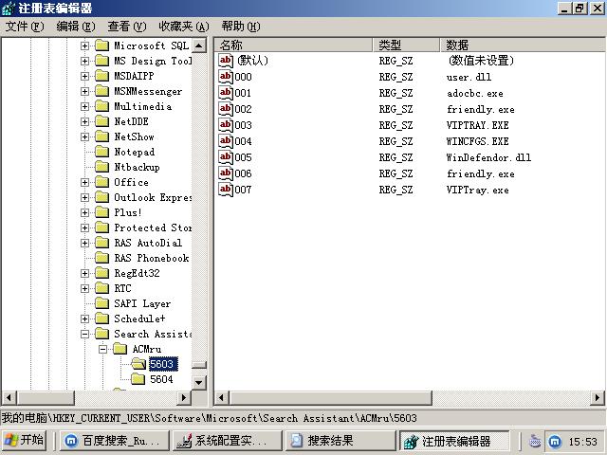Switch to 系统配置实 taskbar window
The image size is (607, 455).
[x=227, y=441]
